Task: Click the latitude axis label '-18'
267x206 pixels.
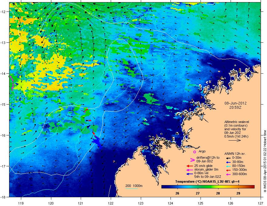Action: point(3,197)
